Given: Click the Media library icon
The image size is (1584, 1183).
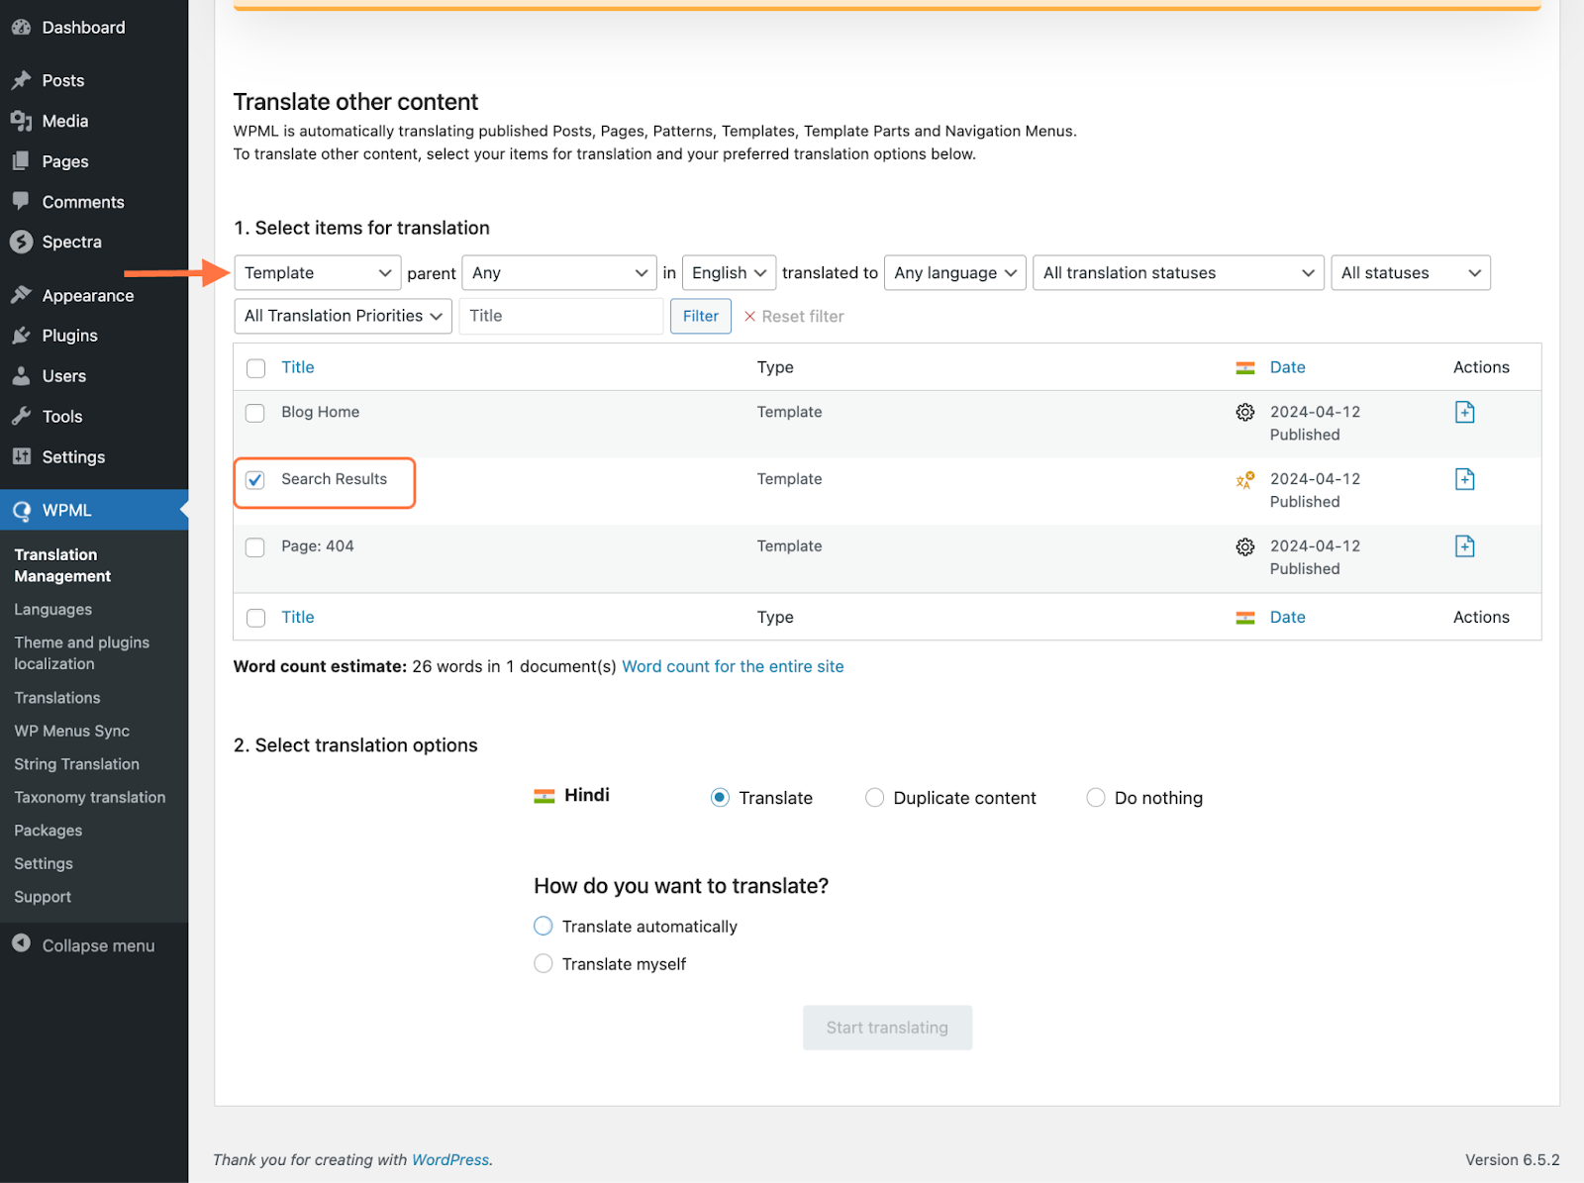Looking at the screenshot, I should pyautogui.click(x=22, y=121).
